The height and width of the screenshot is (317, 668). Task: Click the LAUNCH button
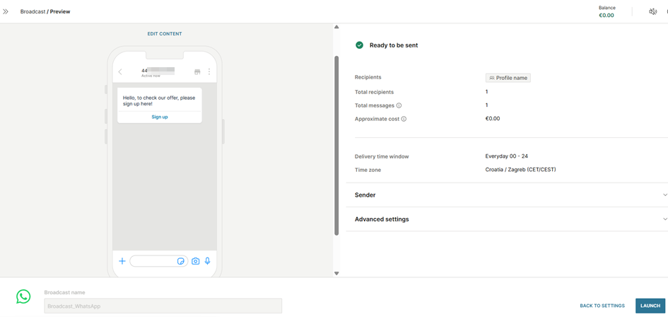650,306
